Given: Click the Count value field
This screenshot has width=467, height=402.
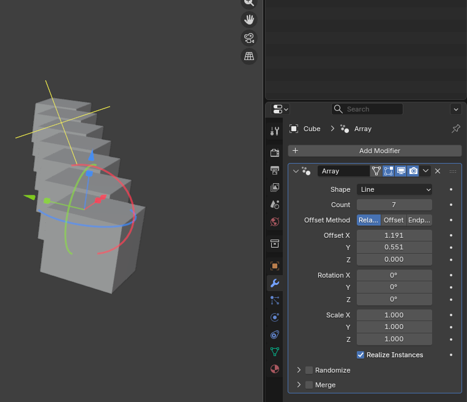Looking at the screenshot, I should pyautogui.click(x=394, y=205).
